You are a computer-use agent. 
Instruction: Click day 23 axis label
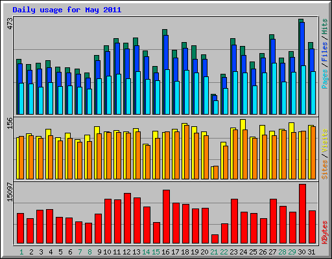233,252
